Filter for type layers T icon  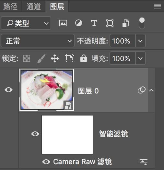pyautogui.click(x=94, y=23)
